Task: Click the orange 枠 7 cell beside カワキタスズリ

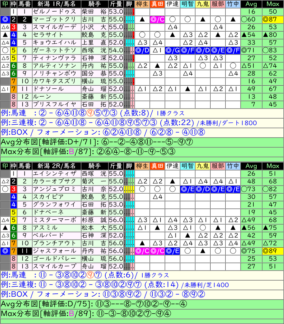Action: [14, 81]
